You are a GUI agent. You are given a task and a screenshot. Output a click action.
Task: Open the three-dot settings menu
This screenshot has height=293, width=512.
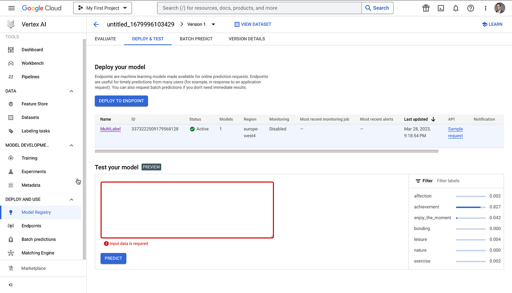pyautogui.click(x=486, y=8)
